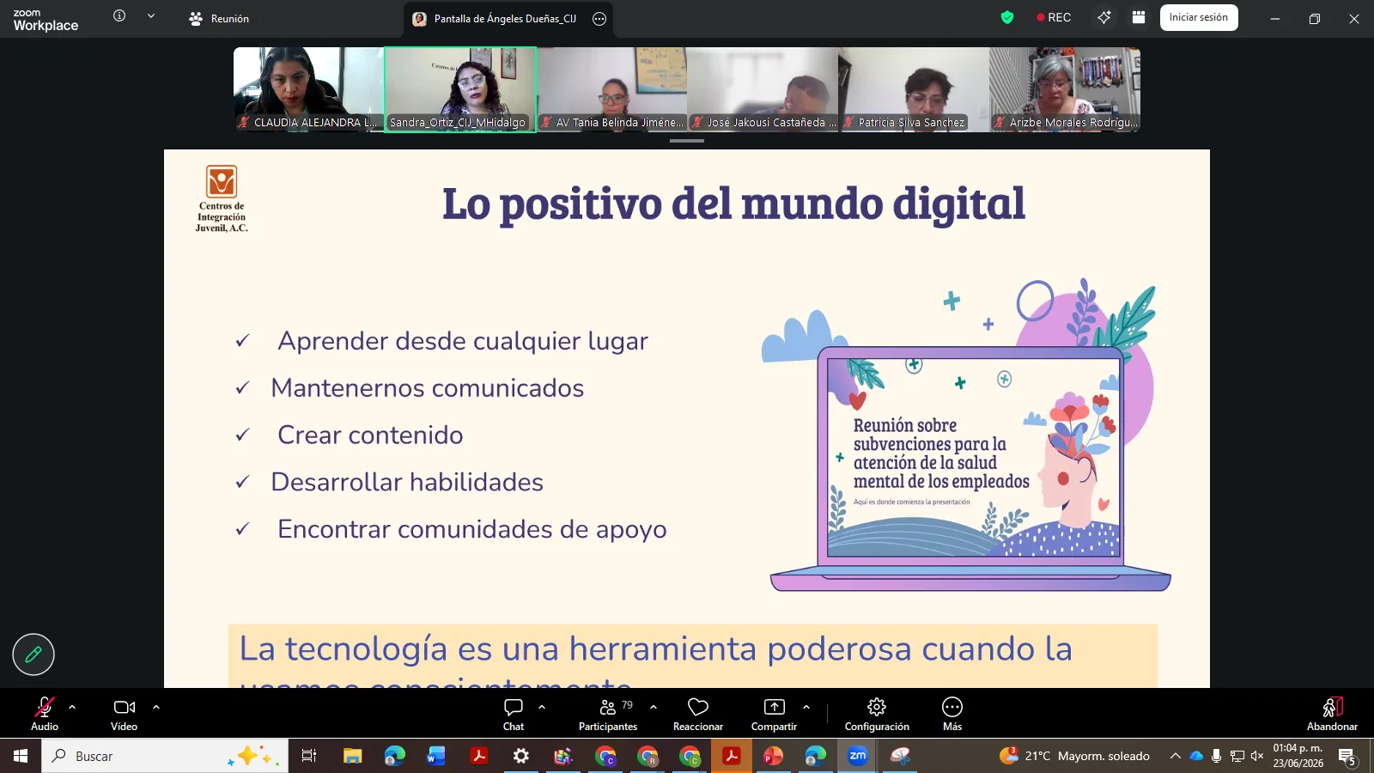Select Sandra_Ortiz_CIJ_MHidalgo video thumbnail
The image size is (1374, 773).
pos(460,89)
